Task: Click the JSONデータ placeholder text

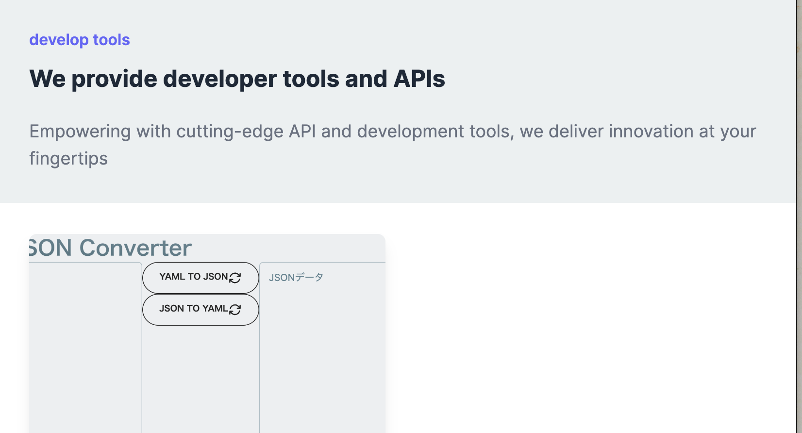Action: pos(296,278)
